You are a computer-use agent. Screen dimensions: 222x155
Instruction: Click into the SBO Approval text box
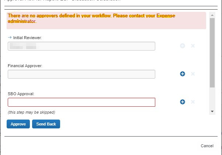81,102
